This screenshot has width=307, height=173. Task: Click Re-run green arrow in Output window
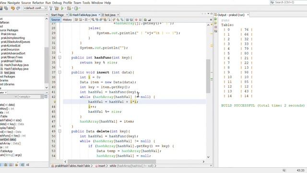(216, 19)
